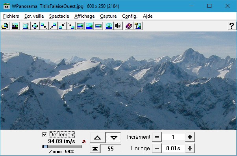Open the Aide menu
Screen dimensions: 237x156
click(148, 16)
